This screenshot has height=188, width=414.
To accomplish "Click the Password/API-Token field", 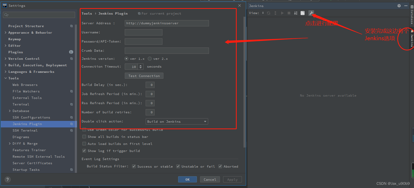I will tap(144, 42).
